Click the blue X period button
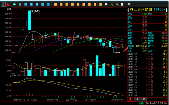 pos(48,4)
